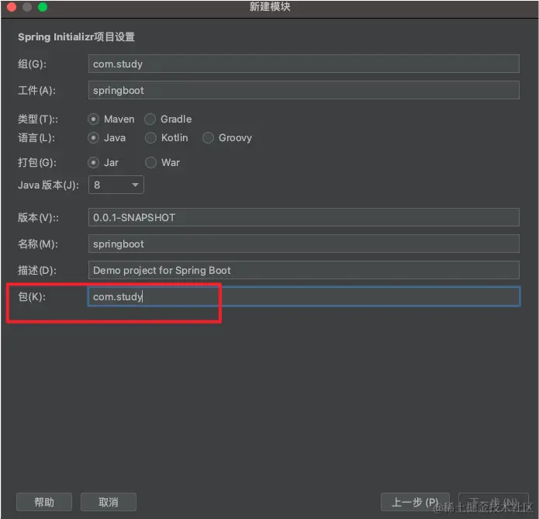
Task: Select Jar packaging option
Action: (93, 163)
